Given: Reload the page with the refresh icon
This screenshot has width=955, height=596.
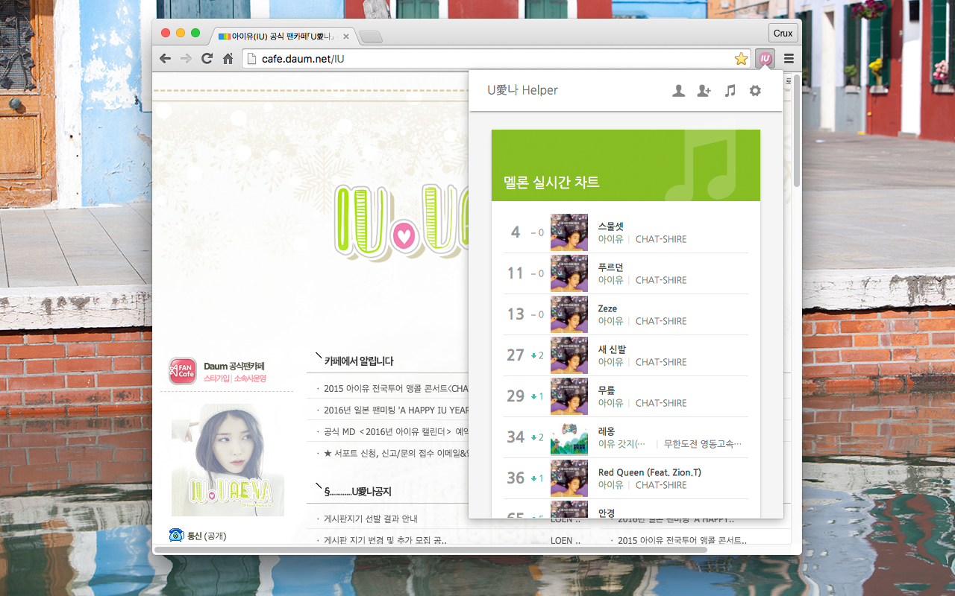Looking at the screenshot, I should 207,58.
